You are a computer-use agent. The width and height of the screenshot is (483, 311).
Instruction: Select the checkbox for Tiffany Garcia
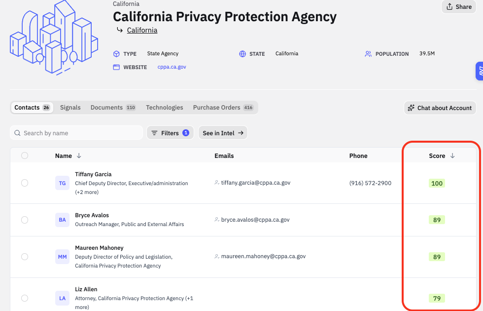pyautogui.click(x=25, y=183)
